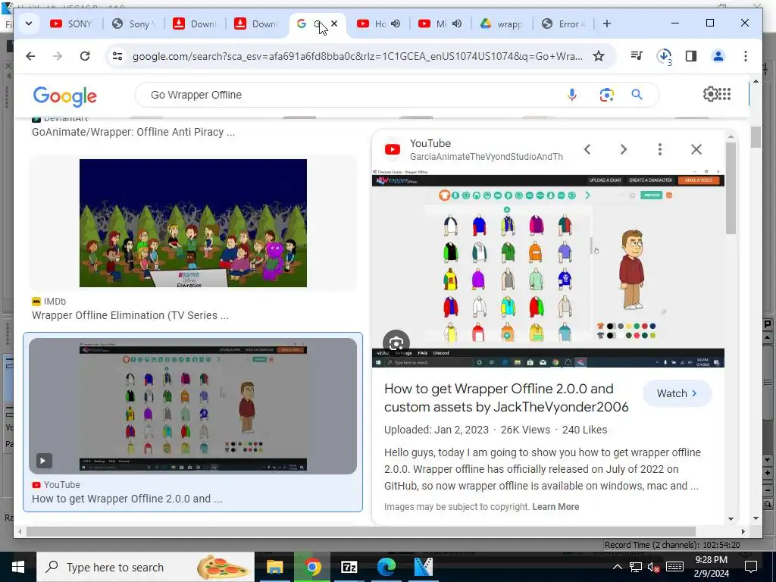This screenshot has width=776, height=582.
Task: Open File Explorer from the taskbar
Action: tap(274, 567)
